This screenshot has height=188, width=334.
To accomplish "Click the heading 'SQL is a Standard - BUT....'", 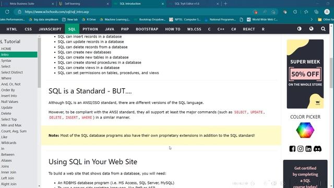I will 90,91.
